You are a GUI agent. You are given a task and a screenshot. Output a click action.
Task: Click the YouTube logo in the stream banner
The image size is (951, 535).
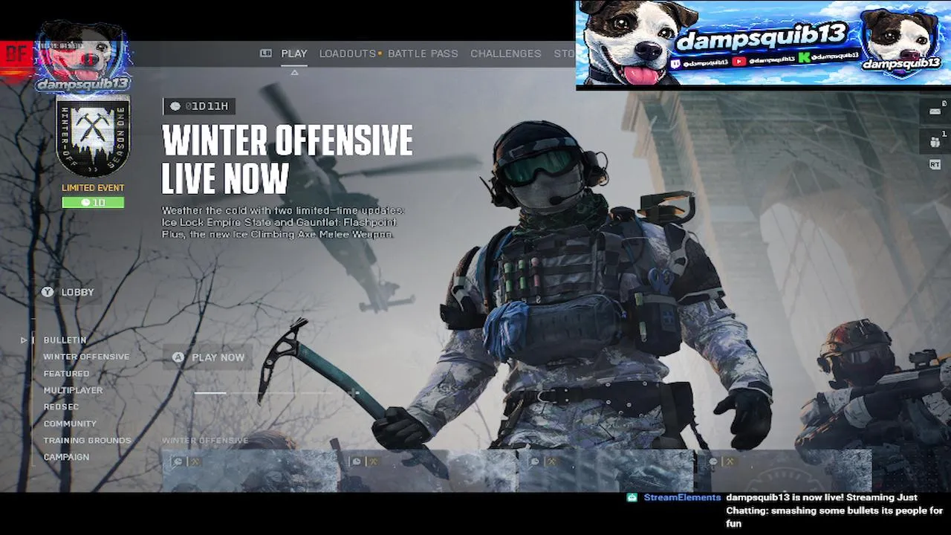point(739,61)
